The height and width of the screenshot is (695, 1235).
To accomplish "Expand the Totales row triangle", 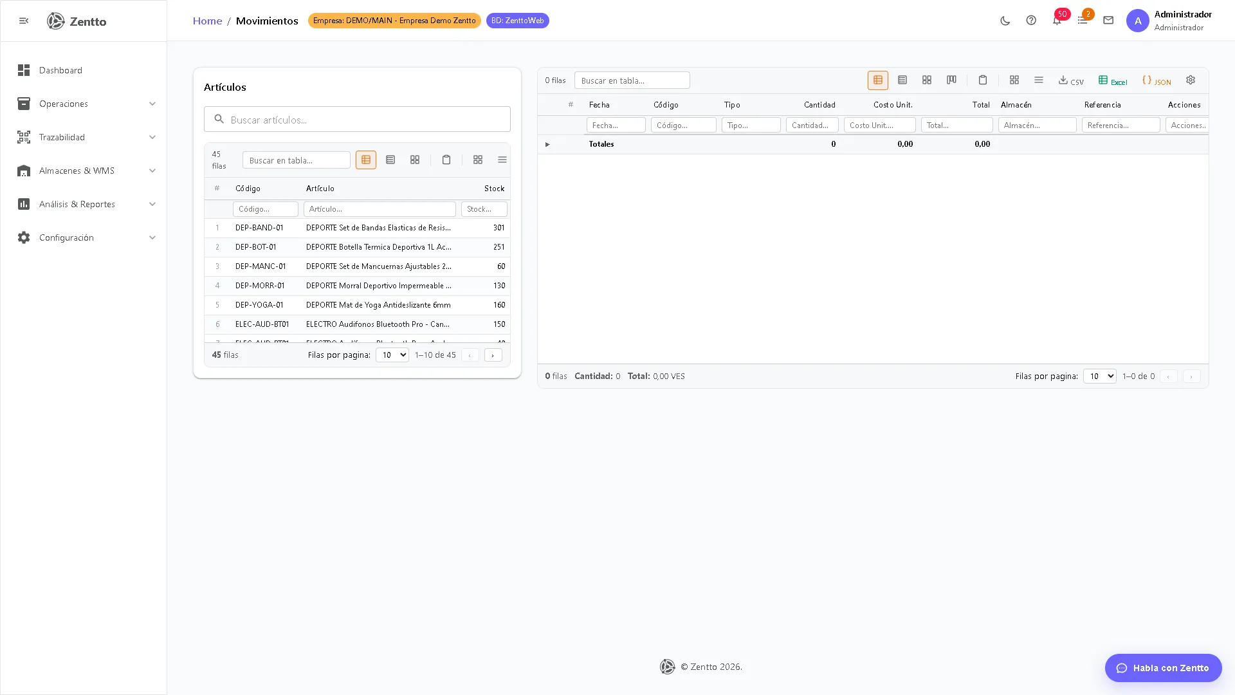I will (547, 144).
